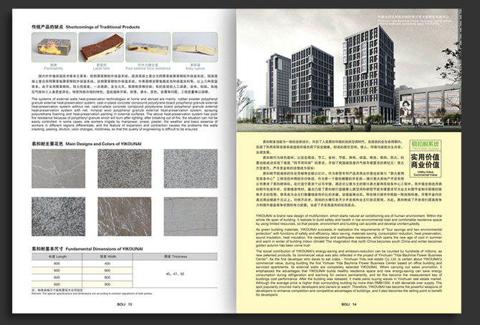Image resolution: width=480 pixels, height=325 pixels.
Task: Click paragraph starting 'The systems of external walls'
Action: (x=125, y=114)
